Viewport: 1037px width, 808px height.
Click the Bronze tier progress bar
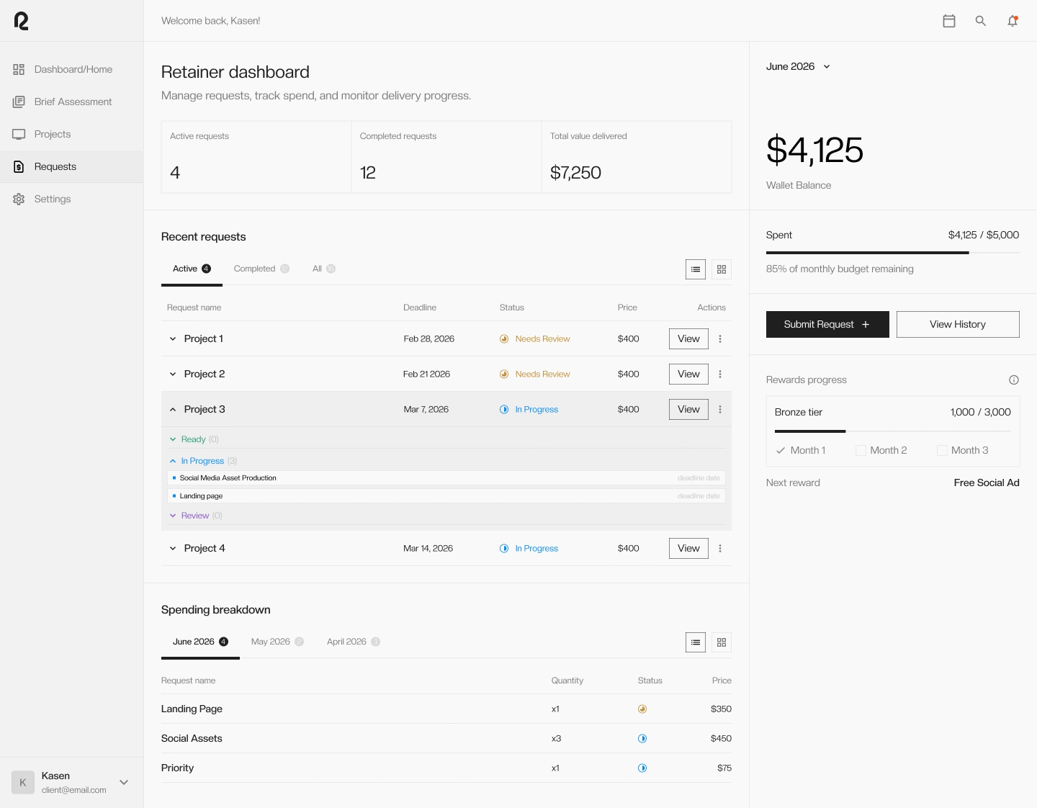click(x=893, y=431)
